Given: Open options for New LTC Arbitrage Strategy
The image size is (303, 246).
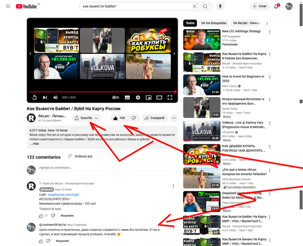Looking at the screenshot, I should (x=270, y=32).
